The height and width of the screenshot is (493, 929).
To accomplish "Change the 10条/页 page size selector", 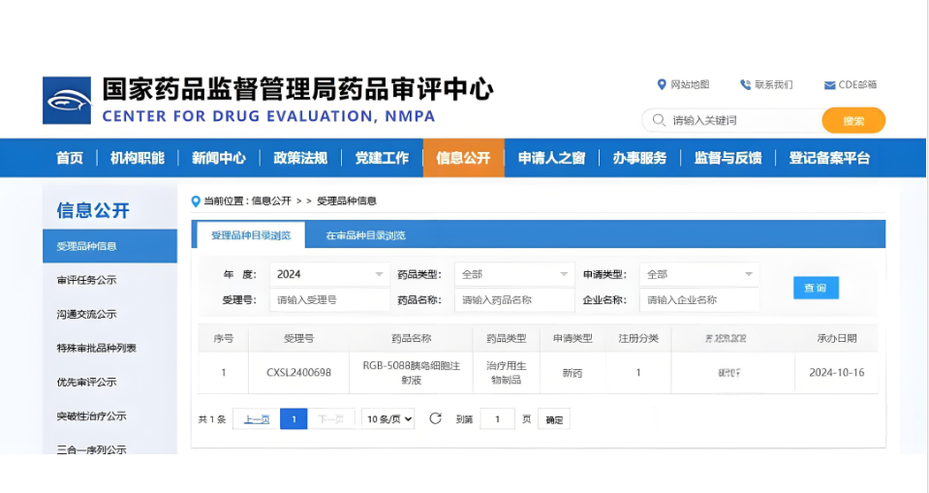I will (388, 419).
